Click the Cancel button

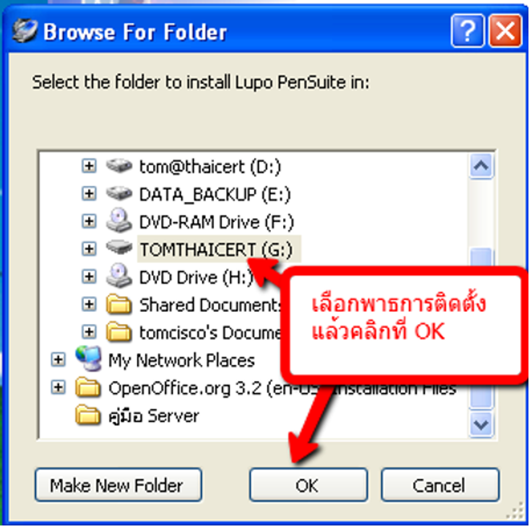440,485
